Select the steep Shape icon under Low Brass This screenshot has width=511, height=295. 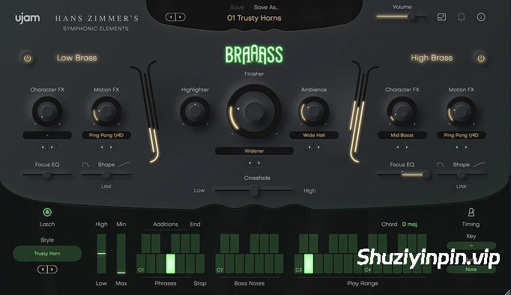pos(85,165)
